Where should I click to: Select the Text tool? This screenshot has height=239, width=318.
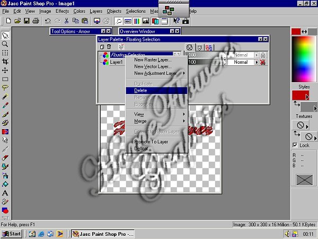click(5, 193)
